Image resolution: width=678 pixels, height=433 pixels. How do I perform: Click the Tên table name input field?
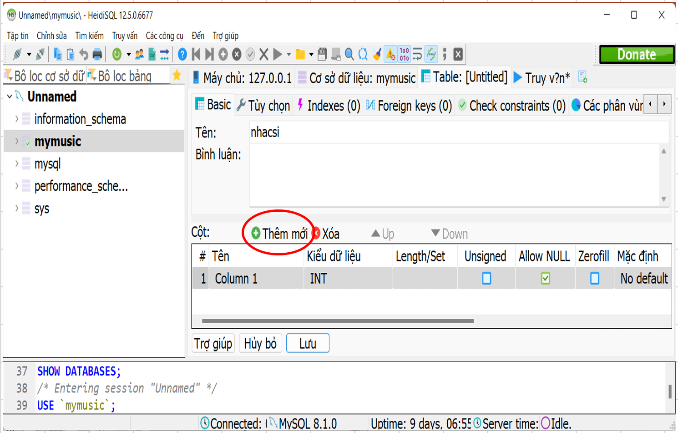point(459,132)
